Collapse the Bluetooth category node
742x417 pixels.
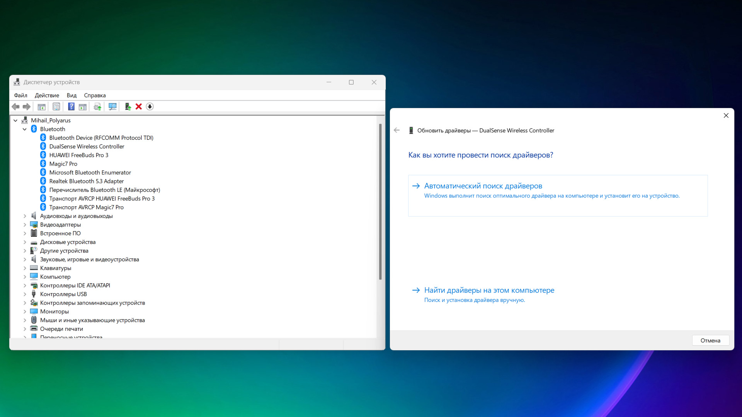point(25,129)
